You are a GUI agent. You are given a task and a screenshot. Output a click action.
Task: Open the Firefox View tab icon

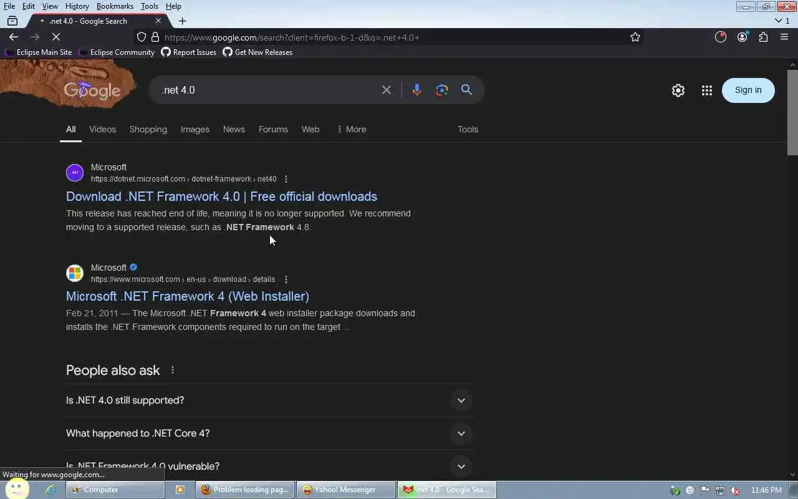12,21
